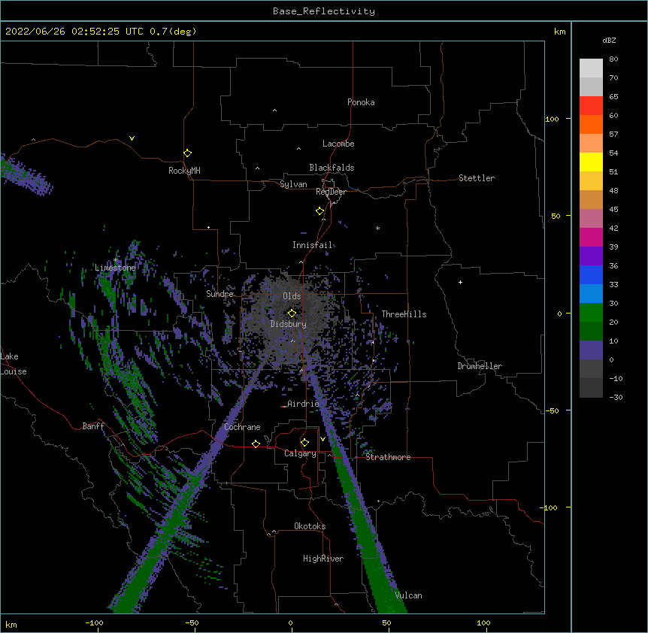Click the HighRiver town label
This screenshot has height=633, width=648.
tap(323, 559)
